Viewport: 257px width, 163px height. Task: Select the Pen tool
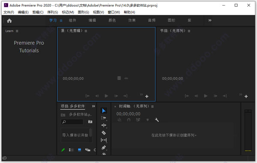coord(104,148)
